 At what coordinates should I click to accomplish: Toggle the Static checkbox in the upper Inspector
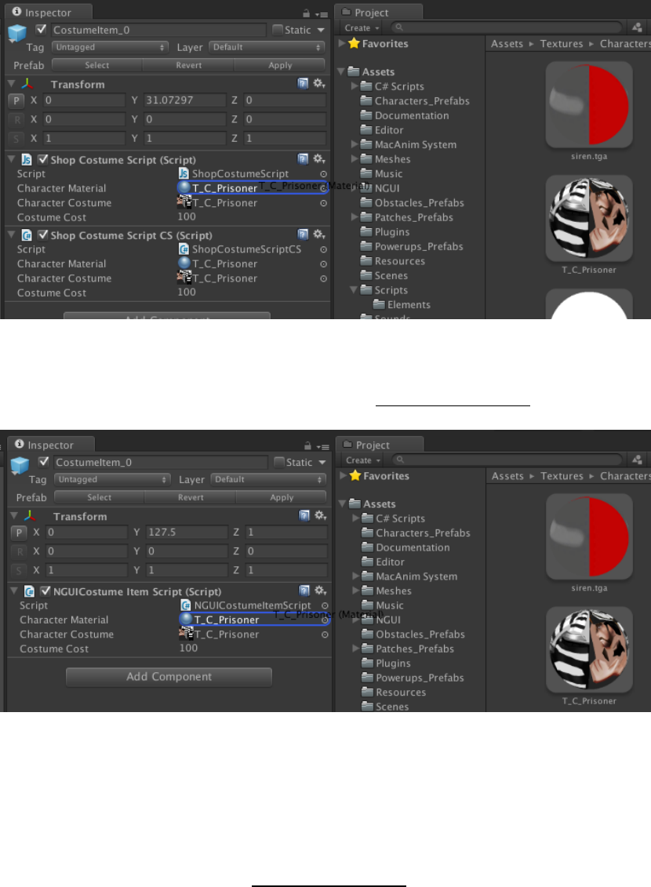tap(278, 30)
